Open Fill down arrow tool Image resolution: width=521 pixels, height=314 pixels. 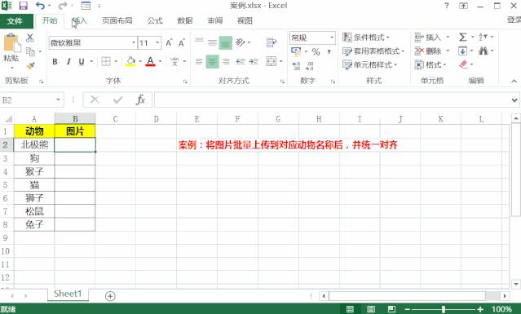463,51
